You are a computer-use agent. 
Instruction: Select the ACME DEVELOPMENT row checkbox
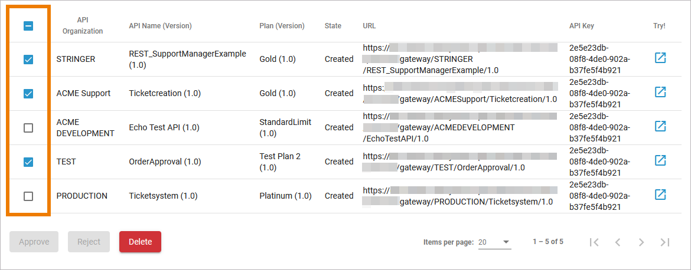click(28, 128)
